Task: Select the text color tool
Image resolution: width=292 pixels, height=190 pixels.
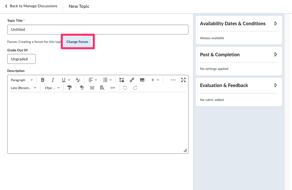Action: [78, 80]
